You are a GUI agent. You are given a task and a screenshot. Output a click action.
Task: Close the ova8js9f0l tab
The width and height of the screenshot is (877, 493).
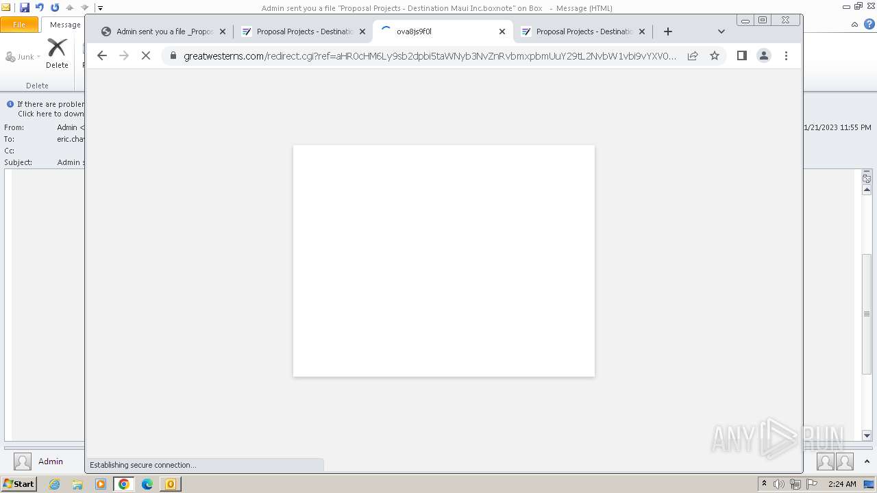502,31
